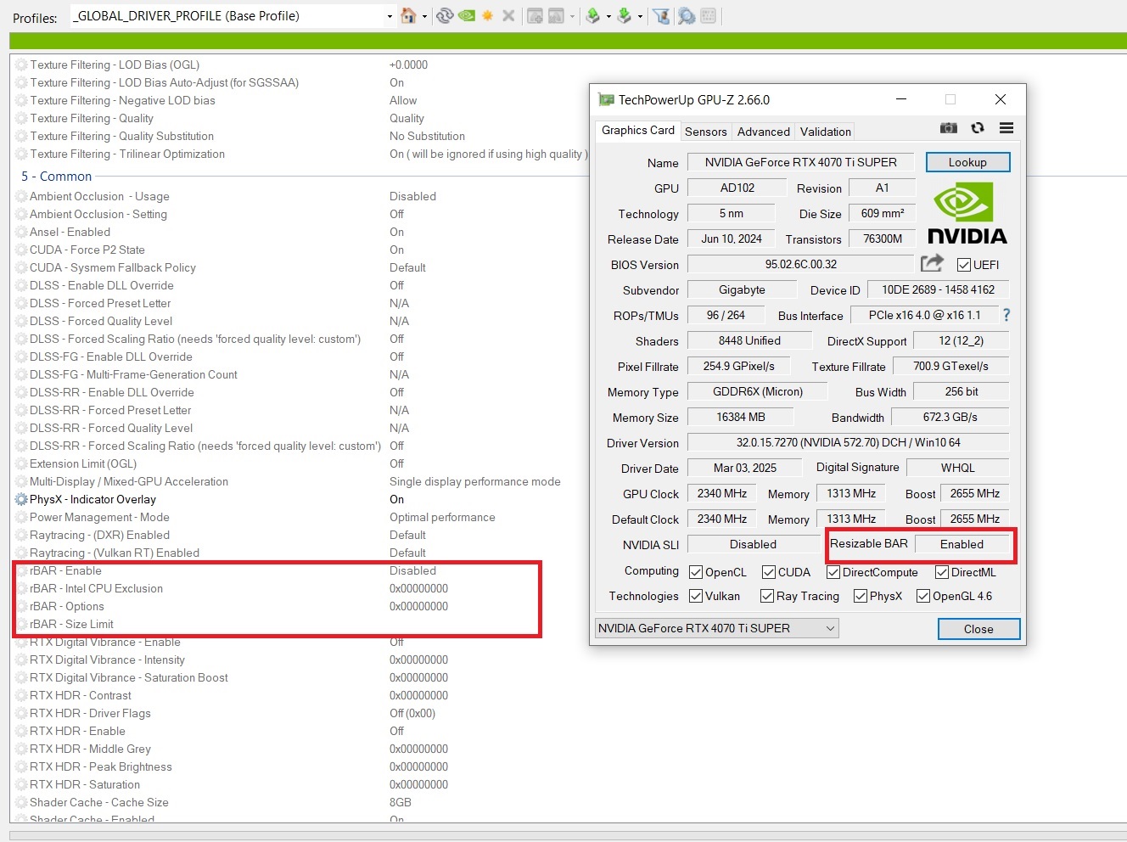Click the refresh profiles icon in Profile Inspector toolbar
The height and width of the screenshot is (842, 1127).
click(445, 15)
